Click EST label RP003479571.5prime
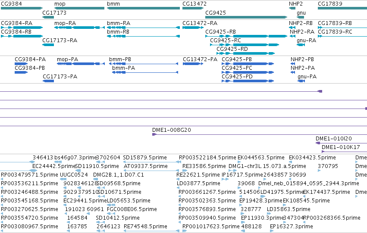The height and width of the screenshot is (233, 367). click(29, 175)
